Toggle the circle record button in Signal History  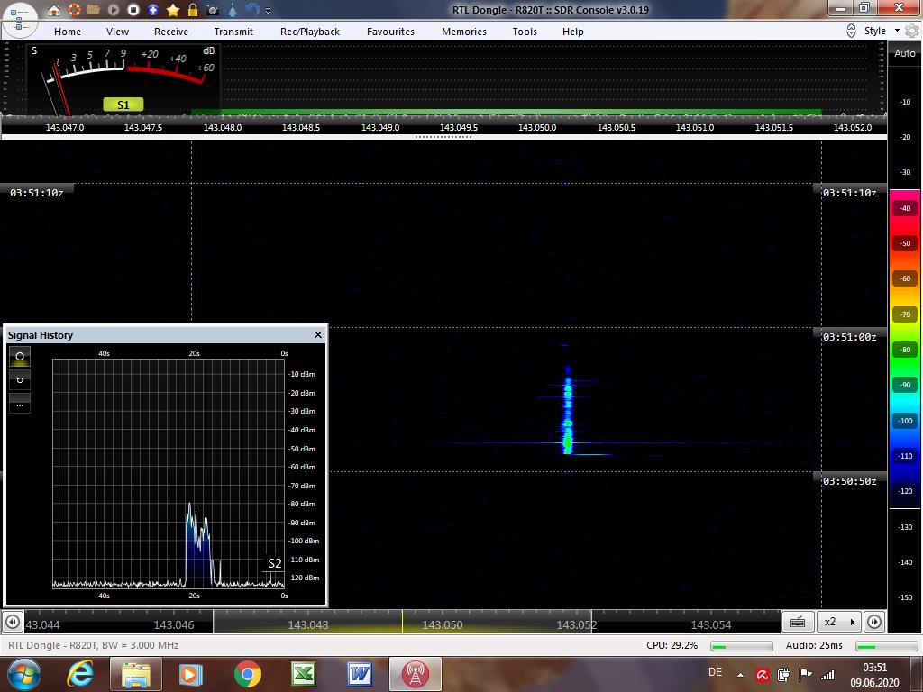tap(20, 357)
